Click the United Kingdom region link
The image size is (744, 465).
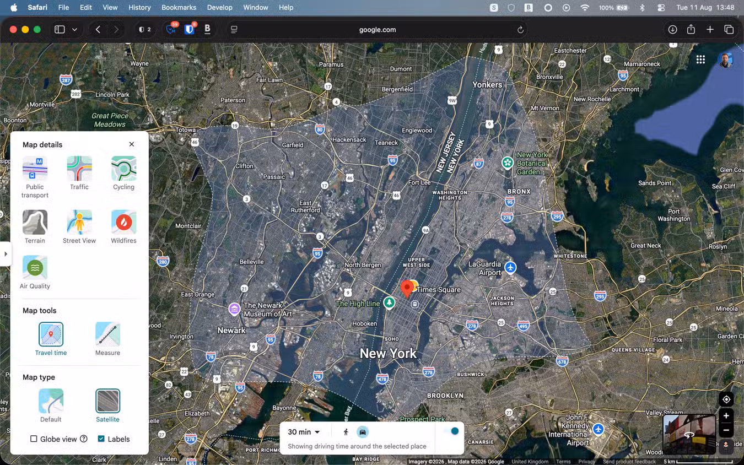click(x=530, y=462)
